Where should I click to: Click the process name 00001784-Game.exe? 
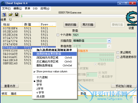point(70,13)
